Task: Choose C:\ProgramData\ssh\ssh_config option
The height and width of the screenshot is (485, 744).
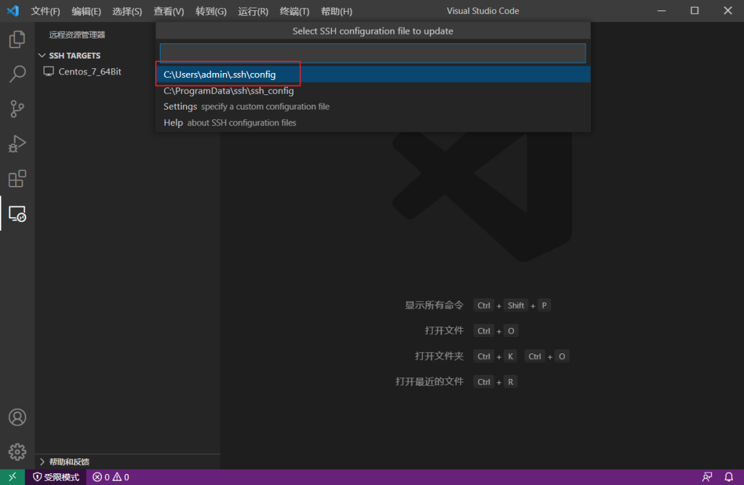Action: coord(373,91)
